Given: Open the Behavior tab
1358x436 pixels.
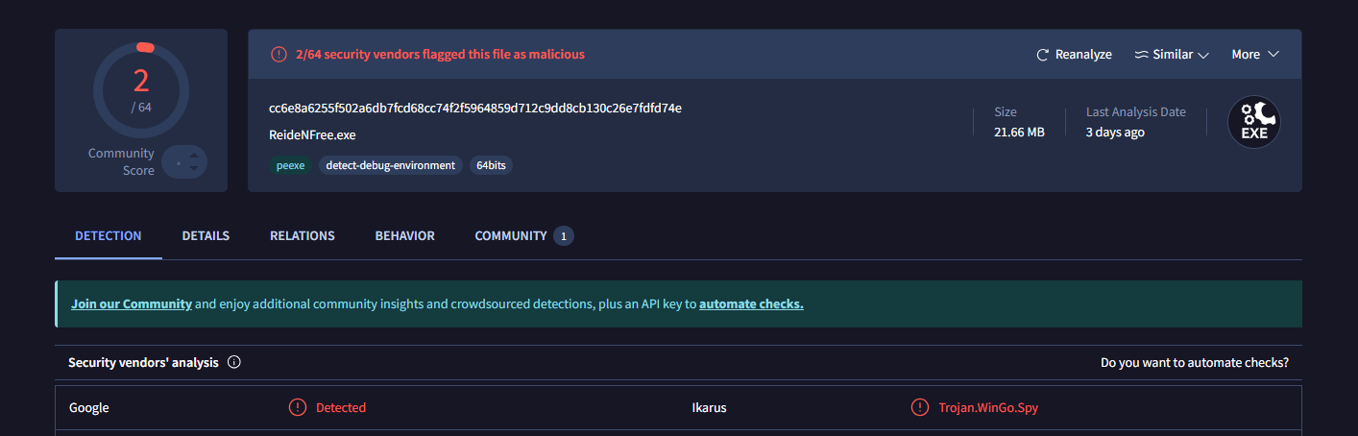Looking at the screenshot, I should (x=405, y=236).
